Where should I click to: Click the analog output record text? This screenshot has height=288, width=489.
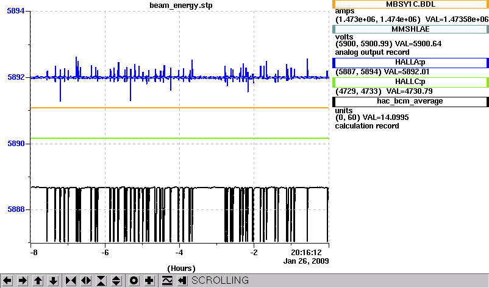[x=373, y=52]
